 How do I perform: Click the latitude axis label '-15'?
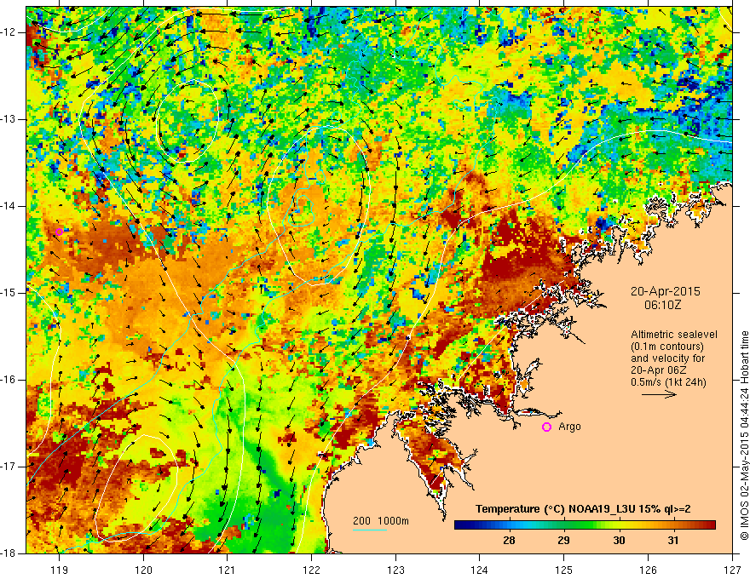pos(9,292)
